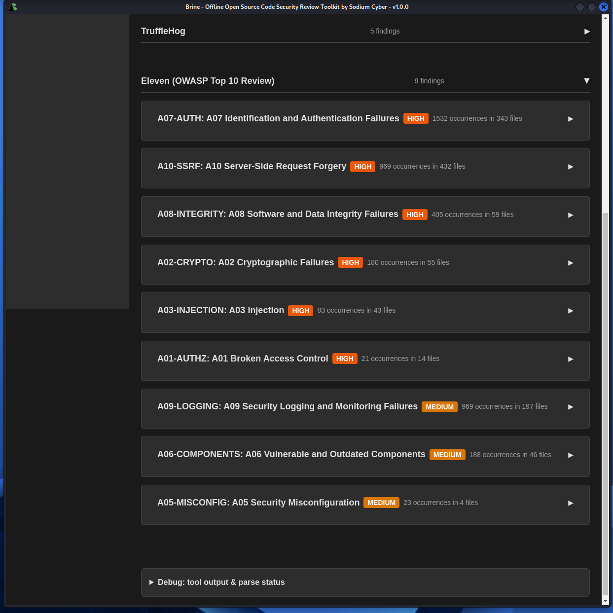Viewport: 613px width, 613px height.
Task: Click the vertical scrollbar thumb
Action: pyautogui.click(x=605, y=404)
